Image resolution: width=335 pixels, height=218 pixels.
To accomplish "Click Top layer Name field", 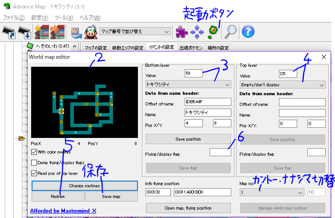I will pyautogui.click(x=302, y=113).
